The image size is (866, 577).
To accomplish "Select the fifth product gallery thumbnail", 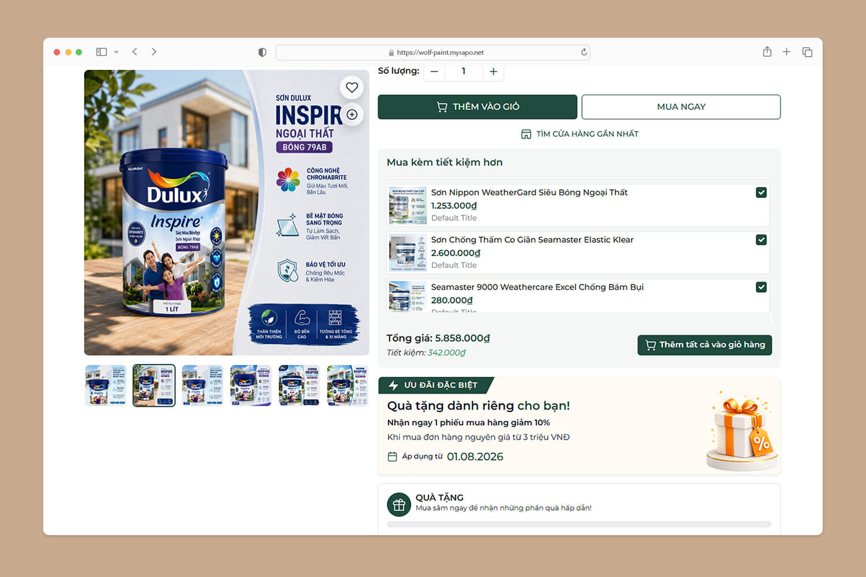I will click(299, 385).
